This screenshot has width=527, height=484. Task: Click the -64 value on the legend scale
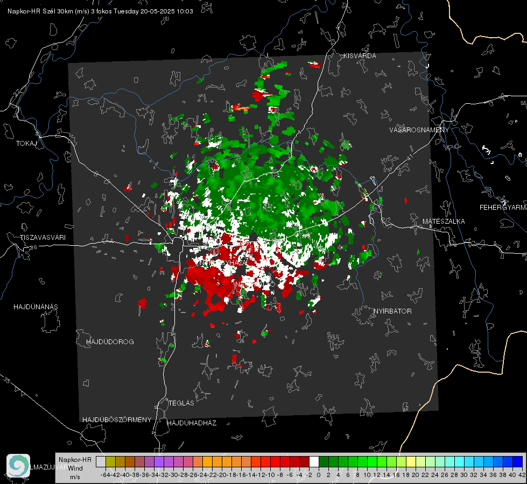coord(105,475)
